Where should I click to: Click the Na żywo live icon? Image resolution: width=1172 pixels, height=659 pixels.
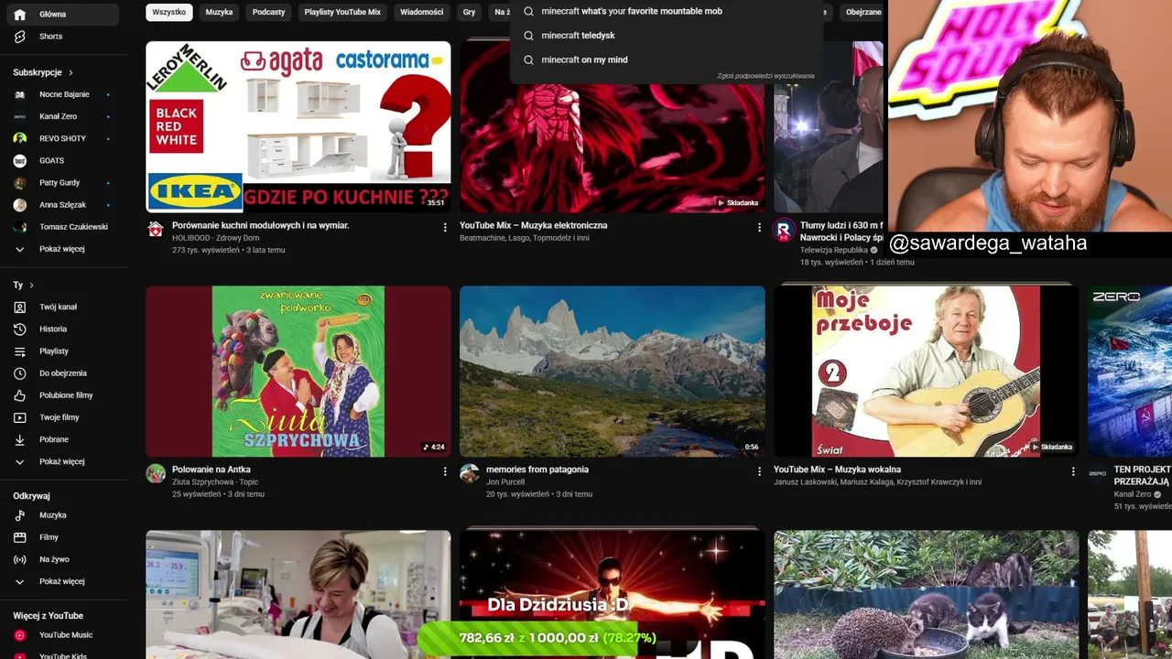pos(19,559)
